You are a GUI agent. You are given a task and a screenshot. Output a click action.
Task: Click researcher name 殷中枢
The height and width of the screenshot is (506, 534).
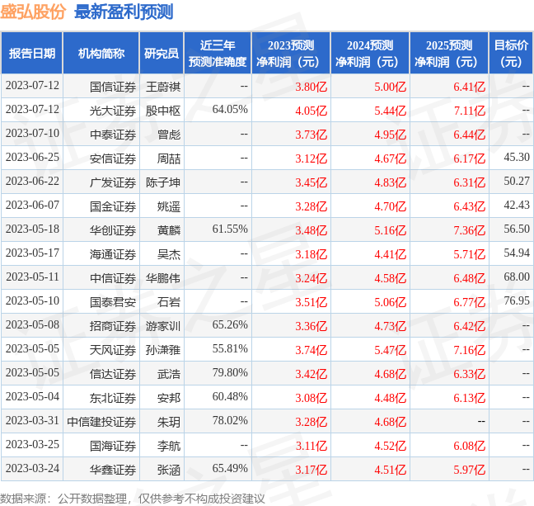pos(163,111)
